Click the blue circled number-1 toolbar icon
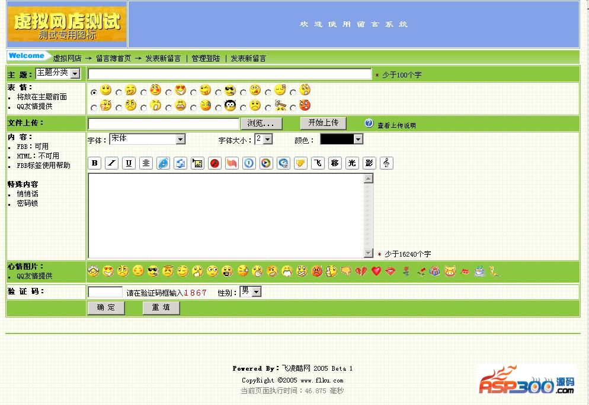Viewport: 589px width, 405px height. coord(249,163)
